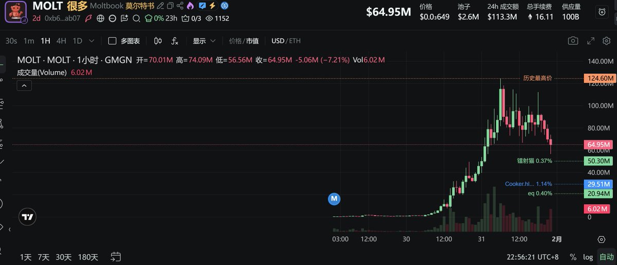Toggle percentage scale on the price axis
This screenshot has height=265, width=617.
573,256
